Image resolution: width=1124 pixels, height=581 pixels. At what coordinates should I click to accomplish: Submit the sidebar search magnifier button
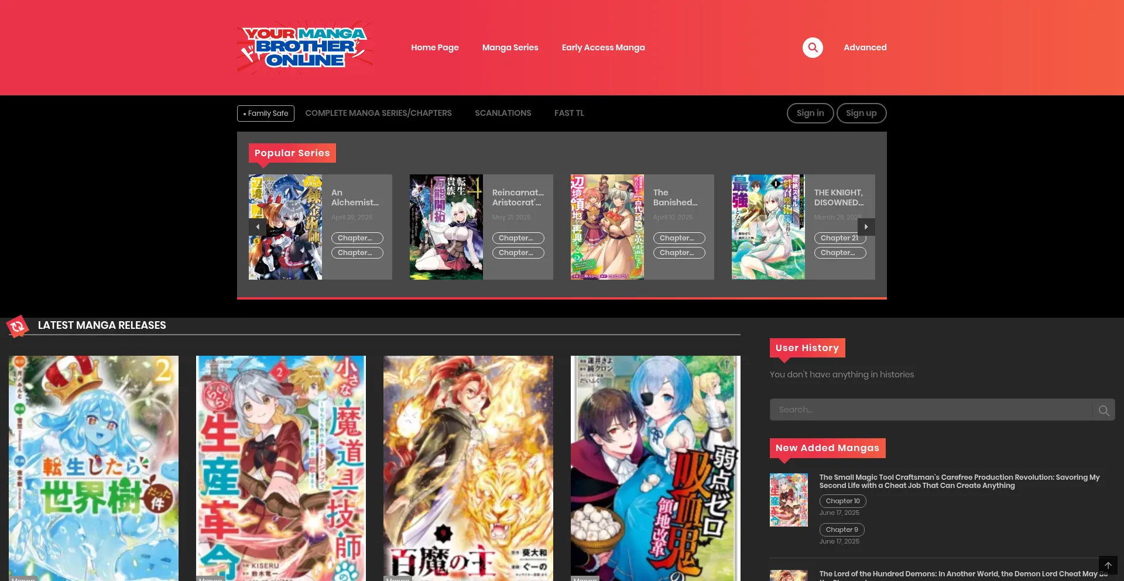[x=1104, y=410]
